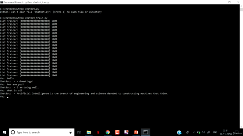Click the vertical scrollbar thumb
Screen dimensions: 243x136
click(x=241, y=9)
